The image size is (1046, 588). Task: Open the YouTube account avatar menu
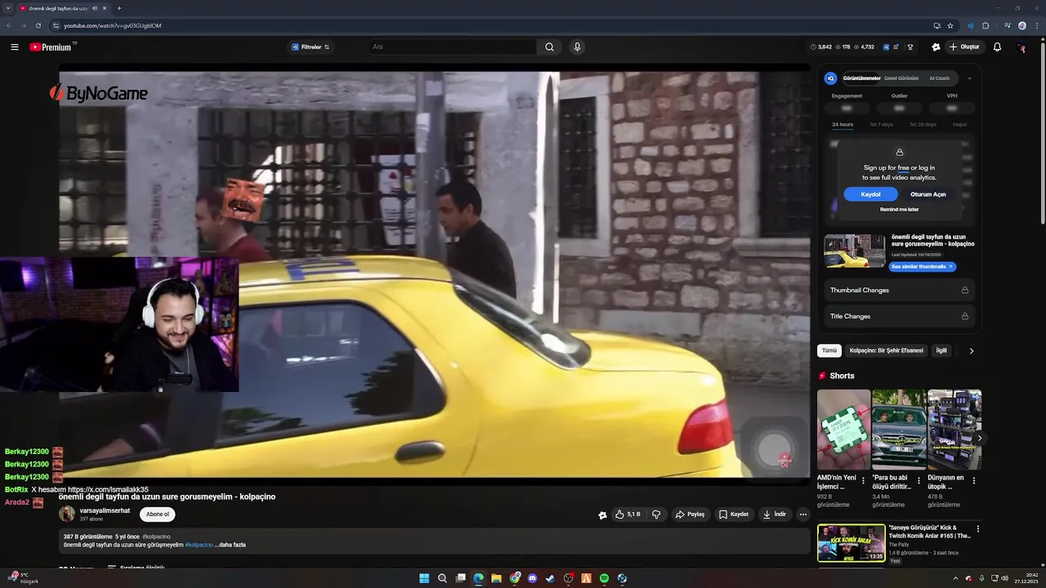point(1021,47)
